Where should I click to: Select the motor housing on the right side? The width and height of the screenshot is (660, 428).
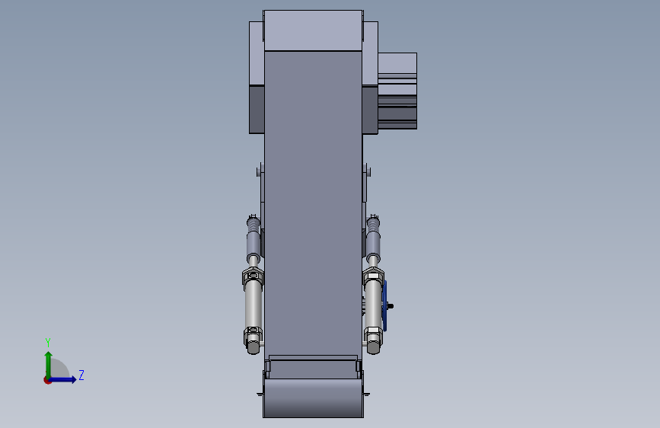[x=397, y=91]
